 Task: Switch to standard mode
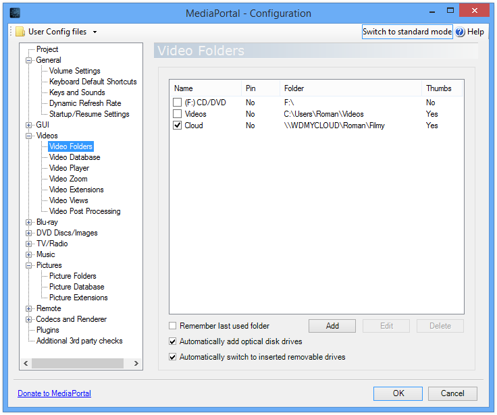[407, 32]
